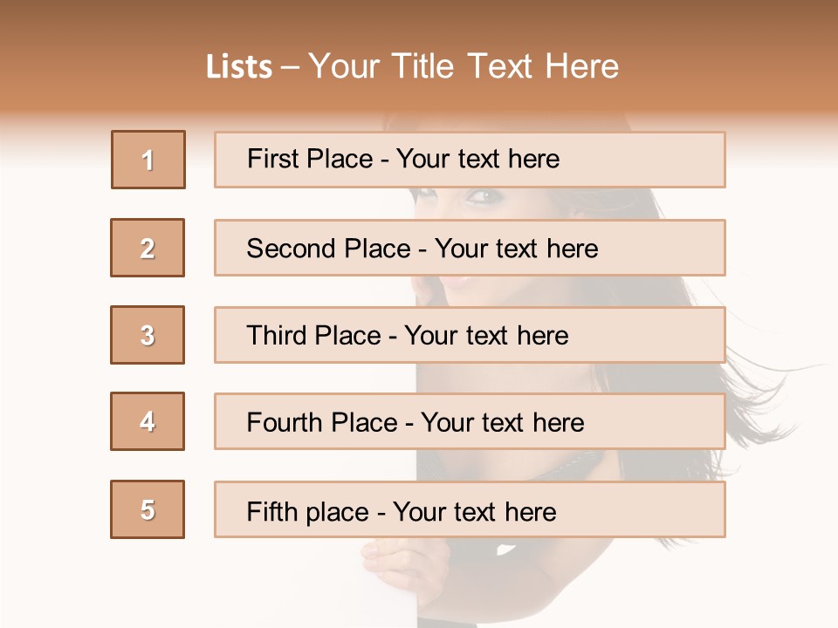Screen dimensions: 838x628
Task: Click the bold word 'Lists' in the title
Action: (239, 66)
